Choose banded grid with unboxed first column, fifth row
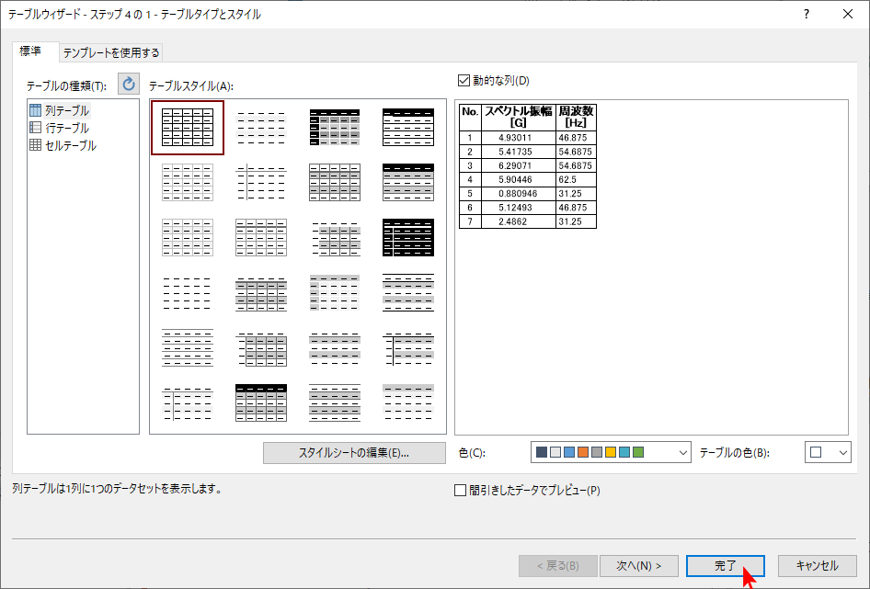 [x=261, y=347]
